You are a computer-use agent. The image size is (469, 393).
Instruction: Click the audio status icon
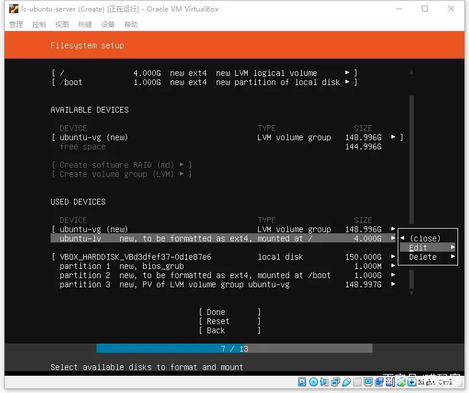pos(324,382)
